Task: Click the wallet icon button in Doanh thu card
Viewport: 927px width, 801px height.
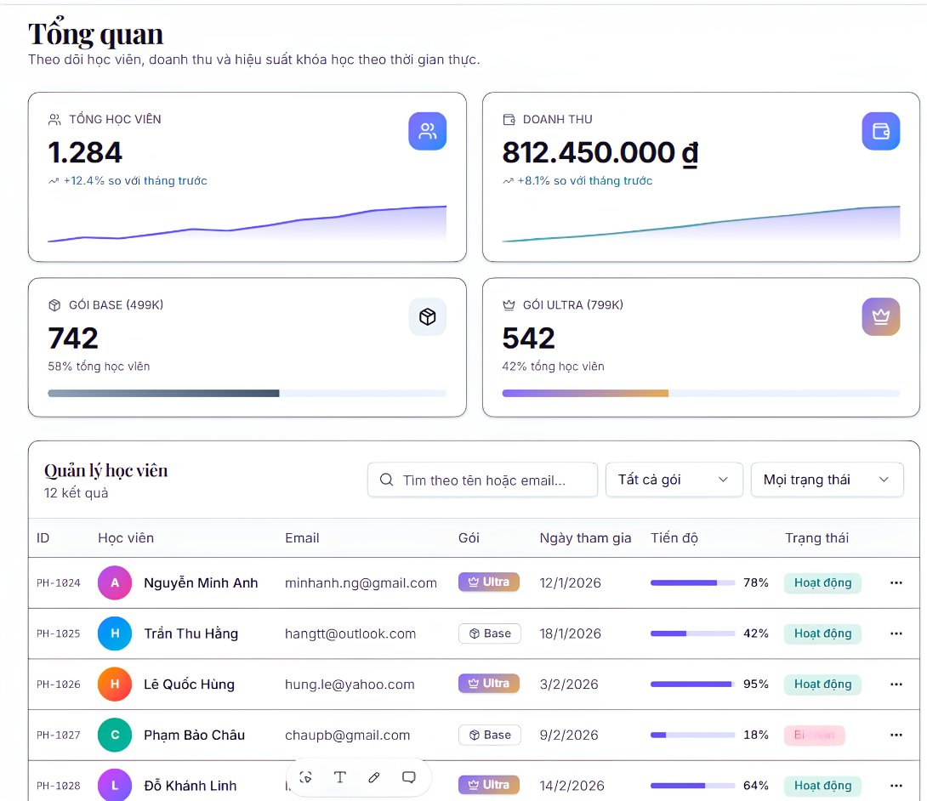Action: (881, 131)
